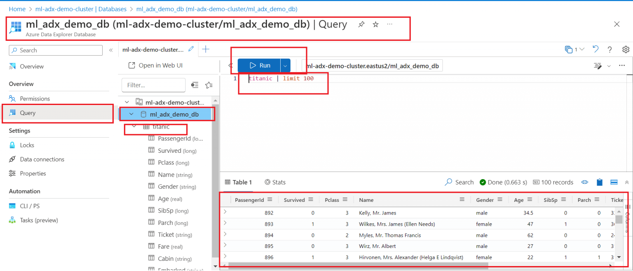Open the editor's more options ellipsis

(x=622, y=65)
